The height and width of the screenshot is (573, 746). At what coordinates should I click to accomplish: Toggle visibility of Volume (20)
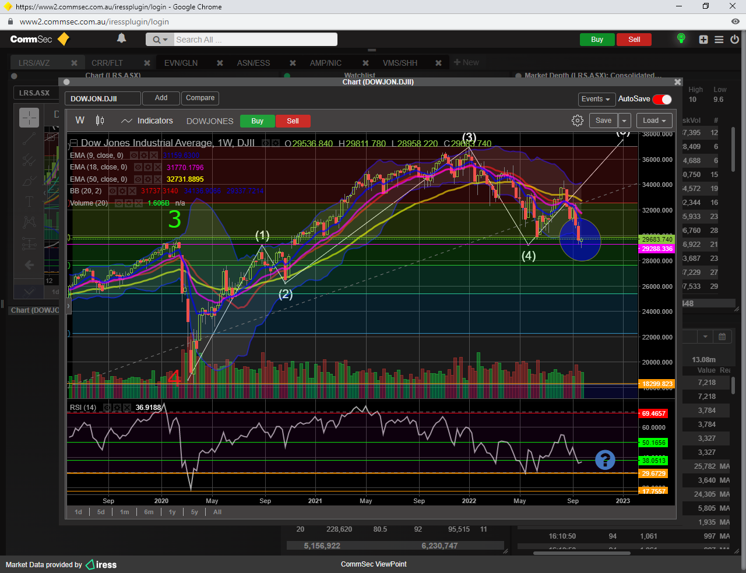click(x=118, y=203)
